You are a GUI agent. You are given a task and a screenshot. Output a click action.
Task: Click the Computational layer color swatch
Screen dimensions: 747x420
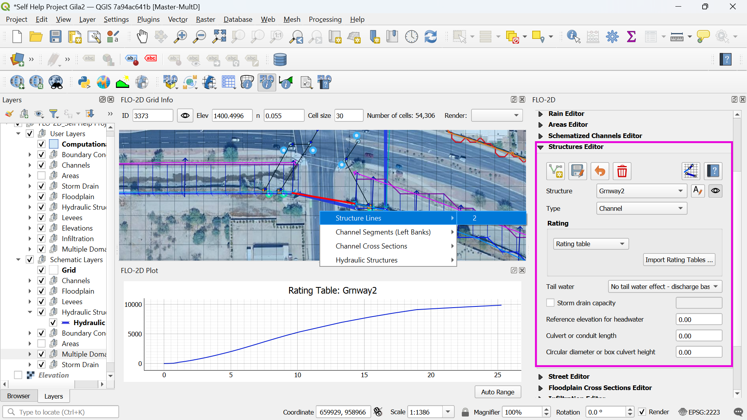point(54,144)
